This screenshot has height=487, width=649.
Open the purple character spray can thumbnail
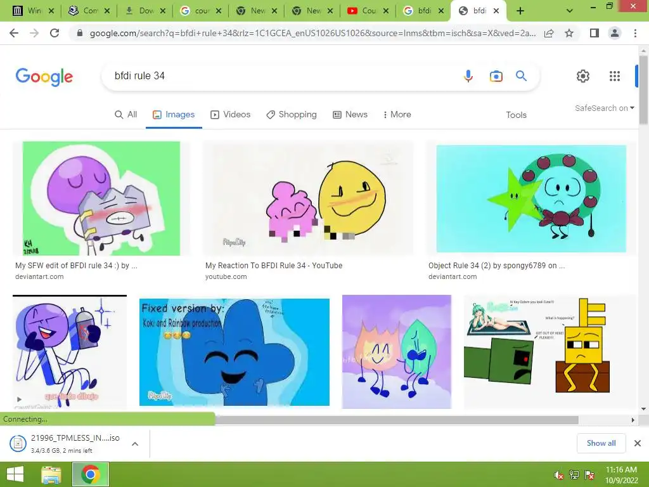tap(70, 352)
